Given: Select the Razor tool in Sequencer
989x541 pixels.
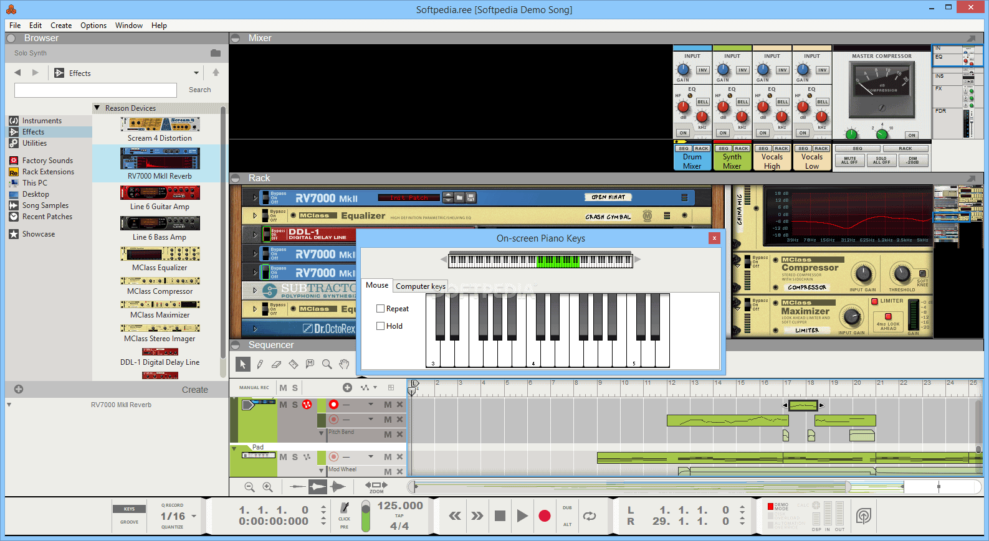Looking at the screenshot, I should click(x=294, y=364).
